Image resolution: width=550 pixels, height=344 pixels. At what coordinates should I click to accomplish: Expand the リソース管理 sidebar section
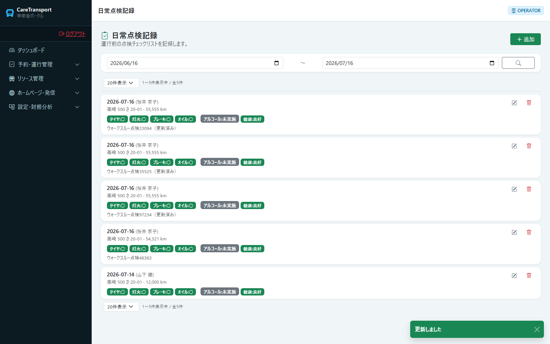pos(46,79)
